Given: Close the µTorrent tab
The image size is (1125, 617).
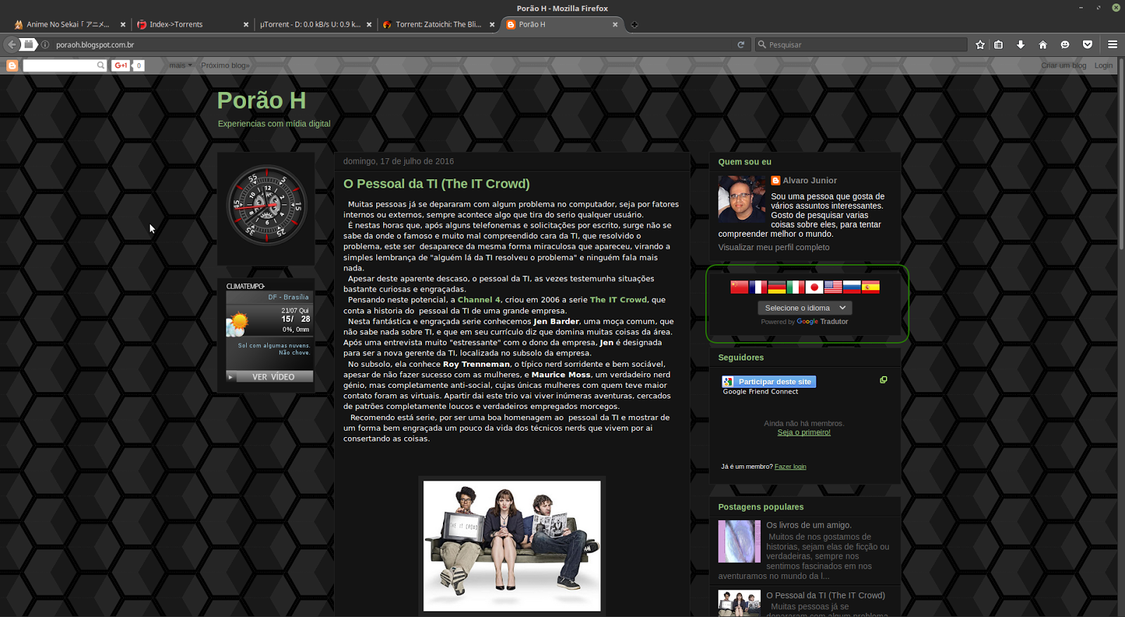Looking at the screenshot, I should 369,25.
